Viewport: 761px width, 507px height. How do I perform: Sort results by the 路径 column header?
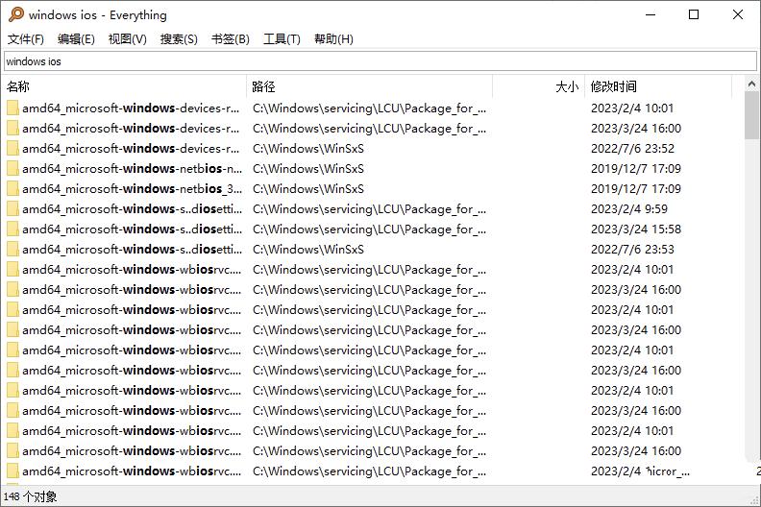[369, 86]
